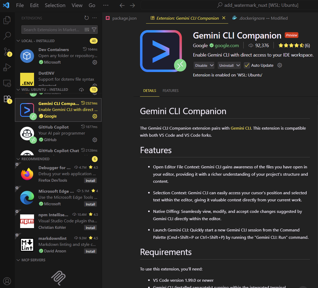Open the google.com publisher link

coord(227,46)
